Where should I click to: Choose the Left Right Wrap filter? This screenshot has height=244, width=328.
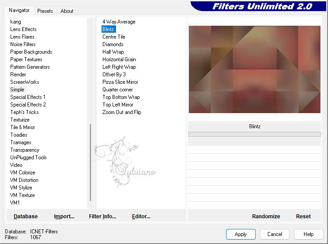coord(119,67)
